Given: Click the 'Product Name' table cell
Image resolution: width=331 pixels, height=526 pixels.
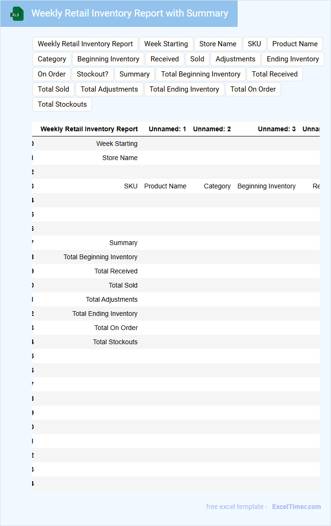Looking at the screenshot, I should (x=165, y=186).
